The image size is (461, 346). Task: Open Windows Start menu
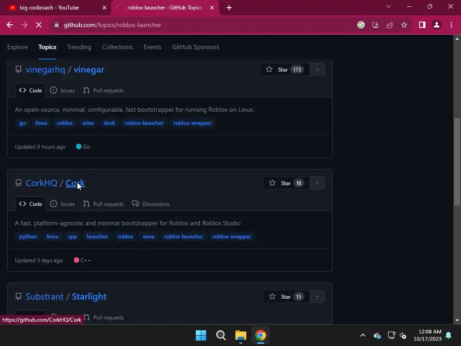coord(201,335)
